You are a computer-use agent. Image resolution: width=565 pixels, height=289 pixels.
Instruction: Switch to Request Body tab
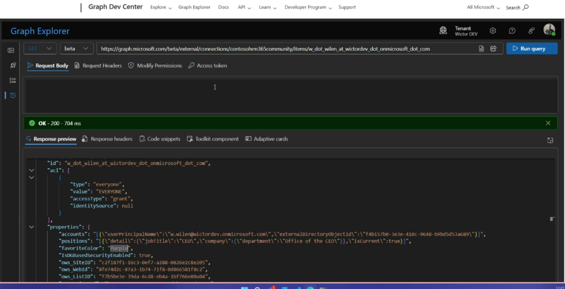tap(48, 66)
